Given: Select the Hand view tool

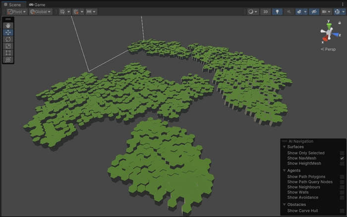Looking at the screenshot, I should (8, 25).
